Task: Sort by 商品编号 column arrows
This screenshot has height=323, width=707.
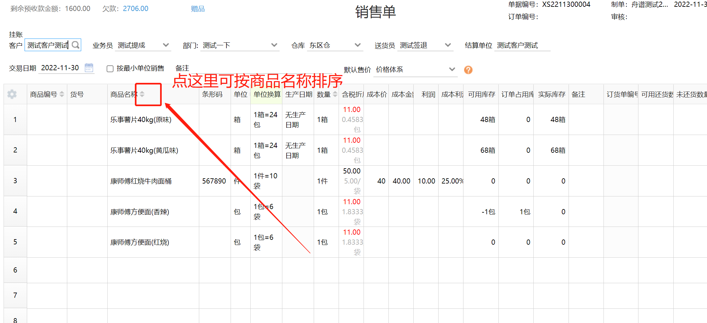Action: click(x=62, y=94)
